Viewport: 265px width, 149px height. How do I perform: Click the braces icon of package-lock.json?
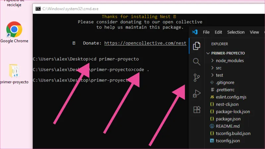point(212,112)
